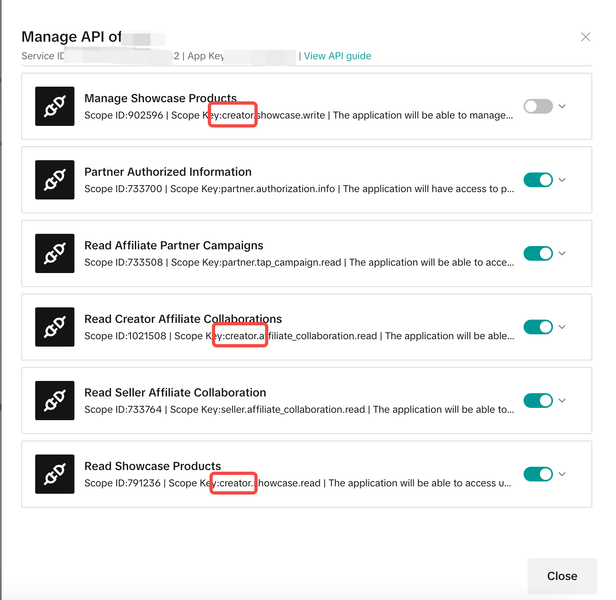The width and height of the screenshot is (616, 600).
Task: Expand Read Showcase Products chevron
Action: tap(562, 474)
